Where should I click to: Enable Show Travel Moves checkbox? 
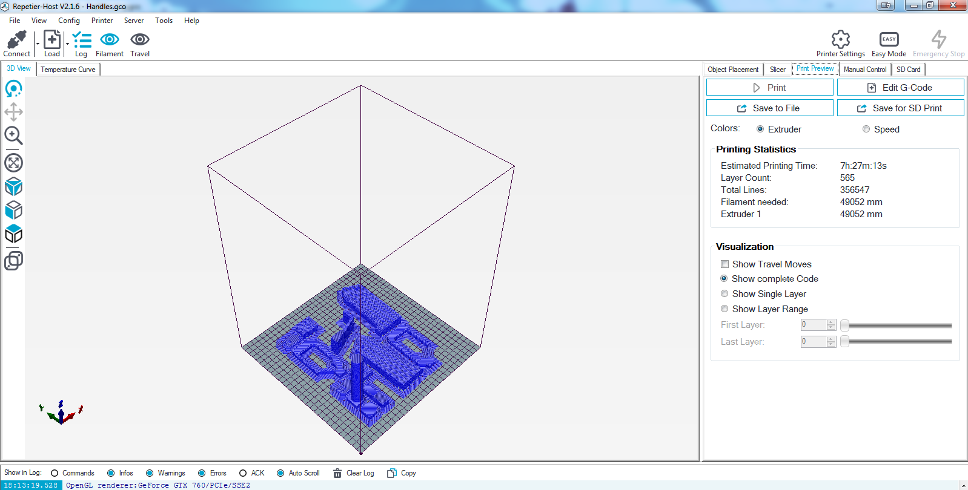point(724,264)
